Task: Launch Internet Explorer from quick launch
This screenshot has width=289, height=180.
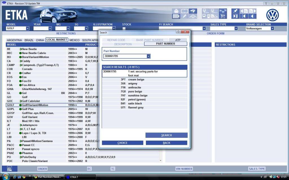Action: click(15, 177)
